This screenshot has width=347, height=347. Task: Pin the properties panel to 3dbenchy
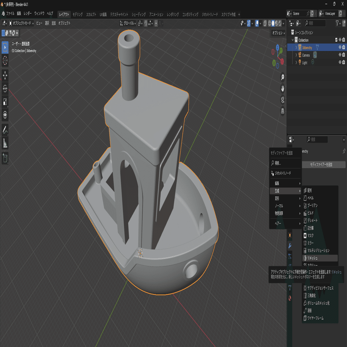pos(344,151)
